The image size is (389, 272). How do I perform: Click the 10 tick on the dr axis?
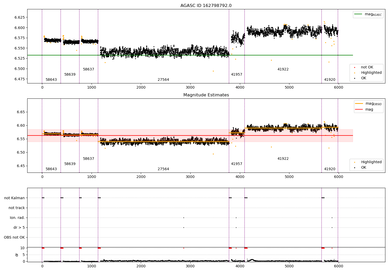(23, 248)
